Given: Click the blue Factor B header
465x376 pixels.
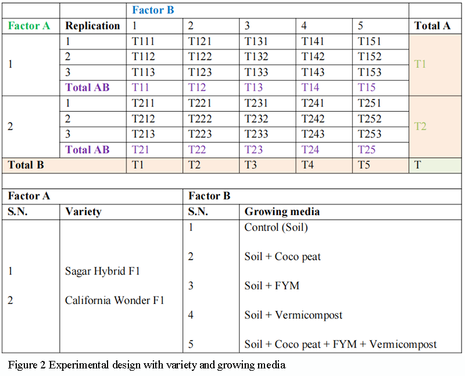Looking at the screenshot, I should 153,10.
